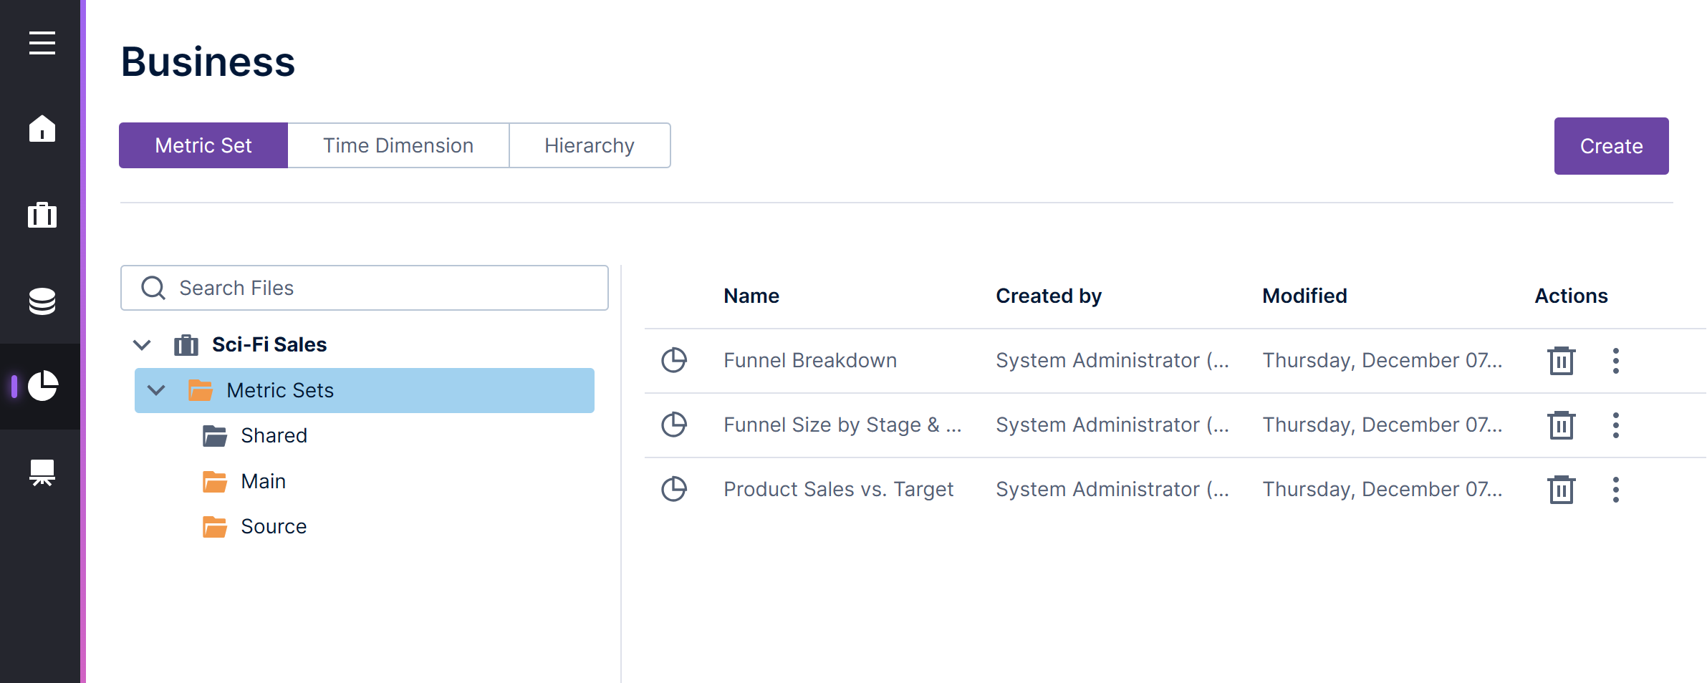Select the pie chart Business icon in the sidebar
Screen dimensions: 1707x683
pyautogui.click(x=42, y=387)
